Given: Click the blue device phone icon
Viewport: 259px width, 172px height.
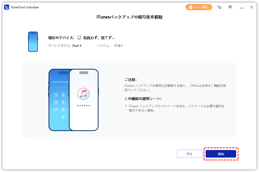Looking at the screenshot, I should pos(33,42).
